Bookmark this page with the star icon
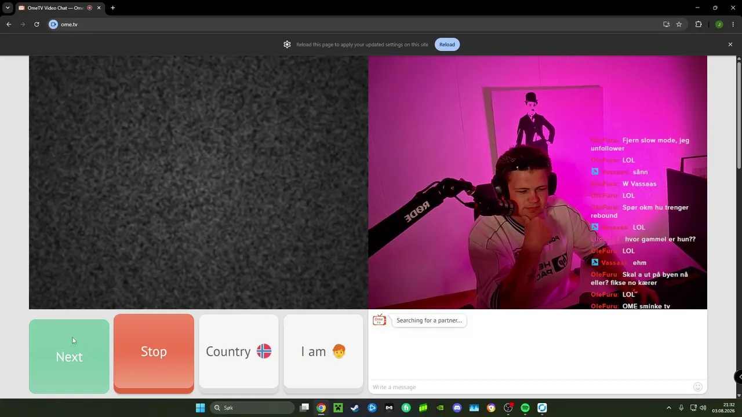Image resolution: width=742 pixels, height=417 pixels. point(679,24)
